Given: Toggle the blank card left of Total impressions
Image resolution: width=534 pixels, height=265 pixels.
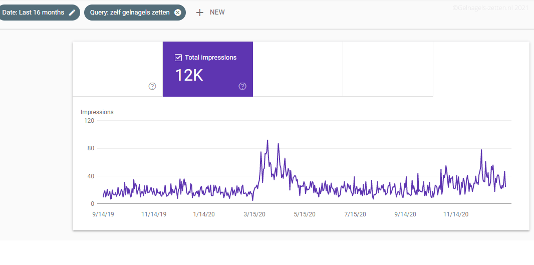Looking at the screenshot, I should coord(117,69).
